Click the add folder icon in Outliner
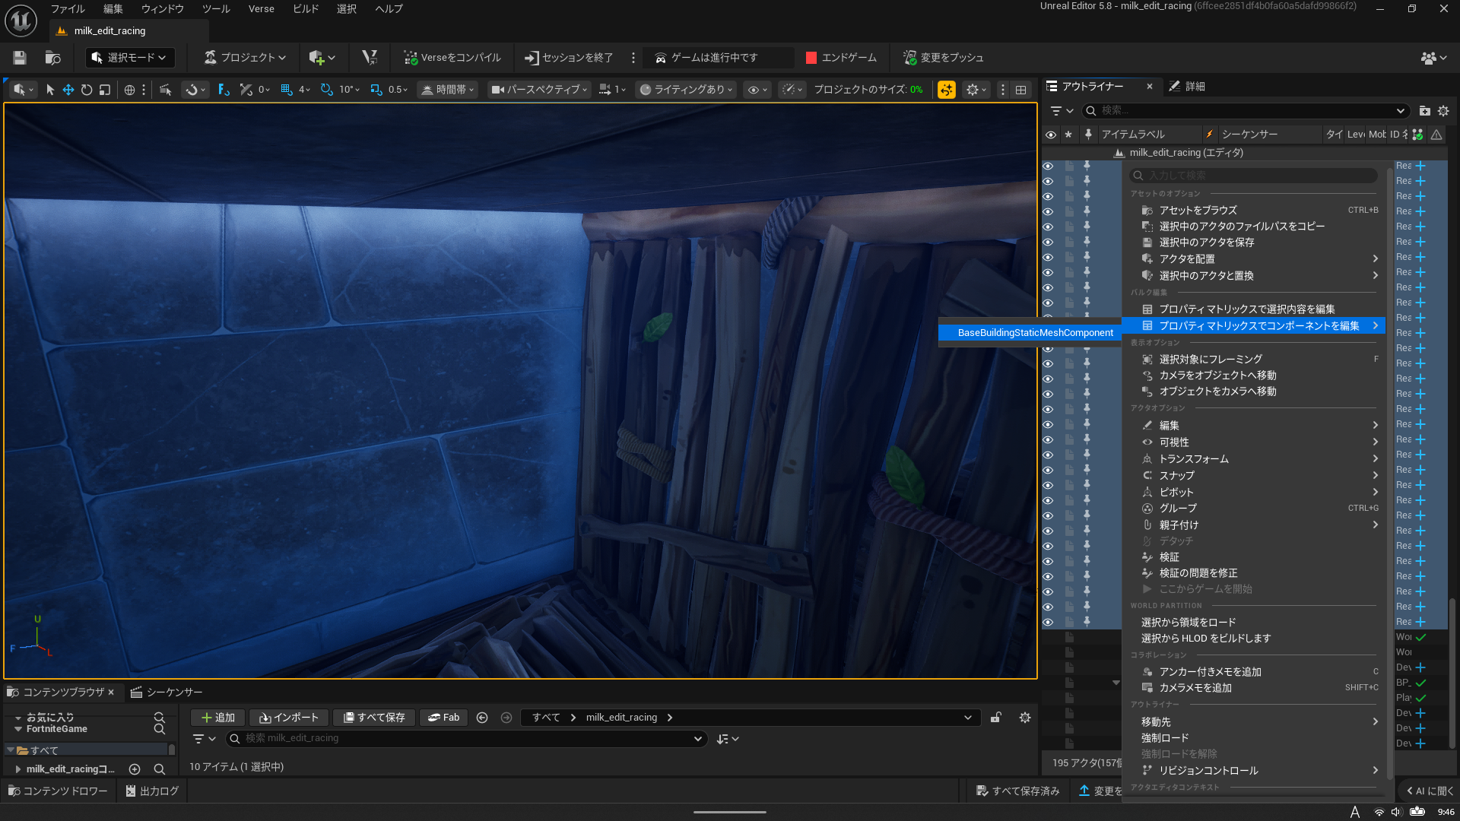This screenshot has width=1460, height=821. pos(1424,111)
